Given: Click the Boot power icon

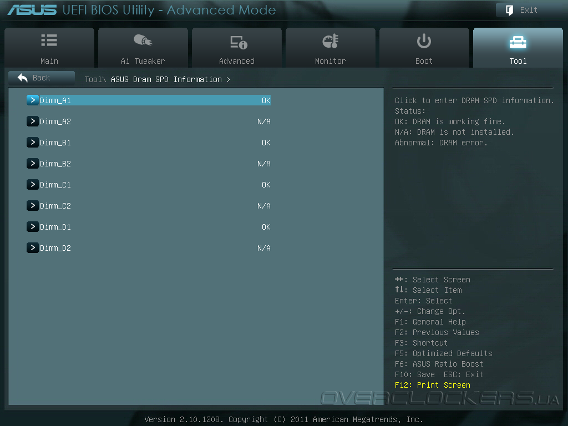Looking at the screenshot, I should [424, 41].
